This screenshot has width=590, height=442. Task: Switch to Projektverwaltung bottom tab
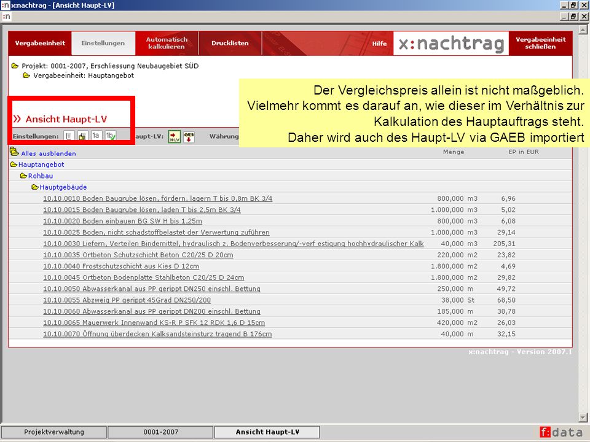(54, 432)
